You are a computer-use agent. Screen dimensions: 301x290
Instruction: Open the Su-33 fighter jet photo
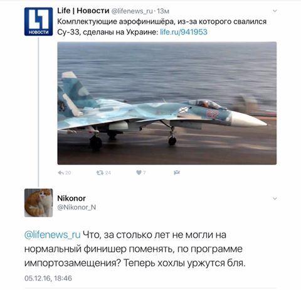(x=167, y=103)
